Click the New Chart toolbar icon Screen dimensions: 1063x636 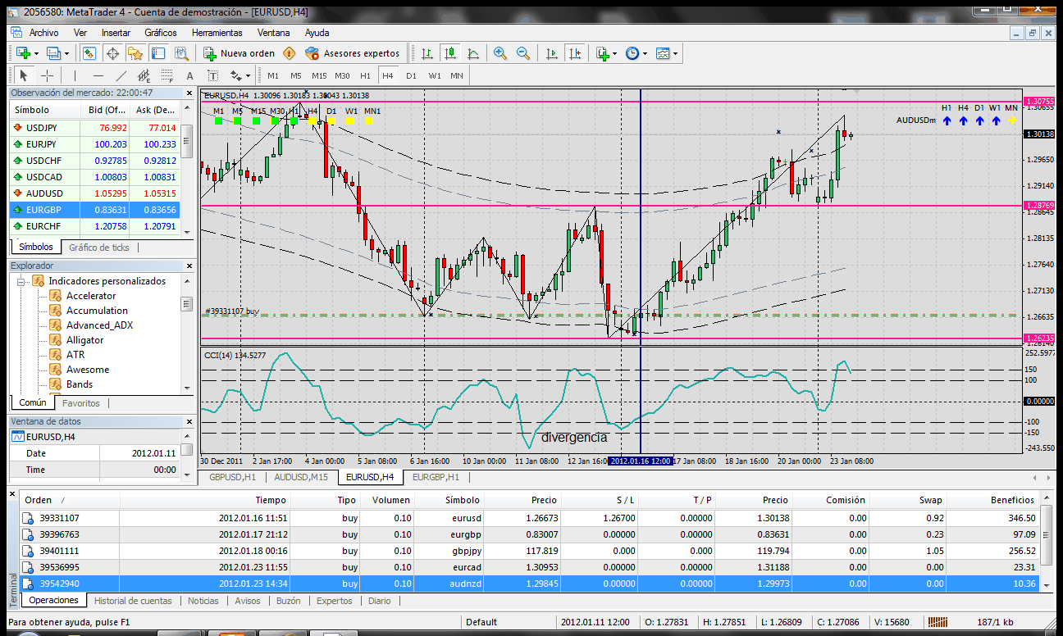coord(23,53)
